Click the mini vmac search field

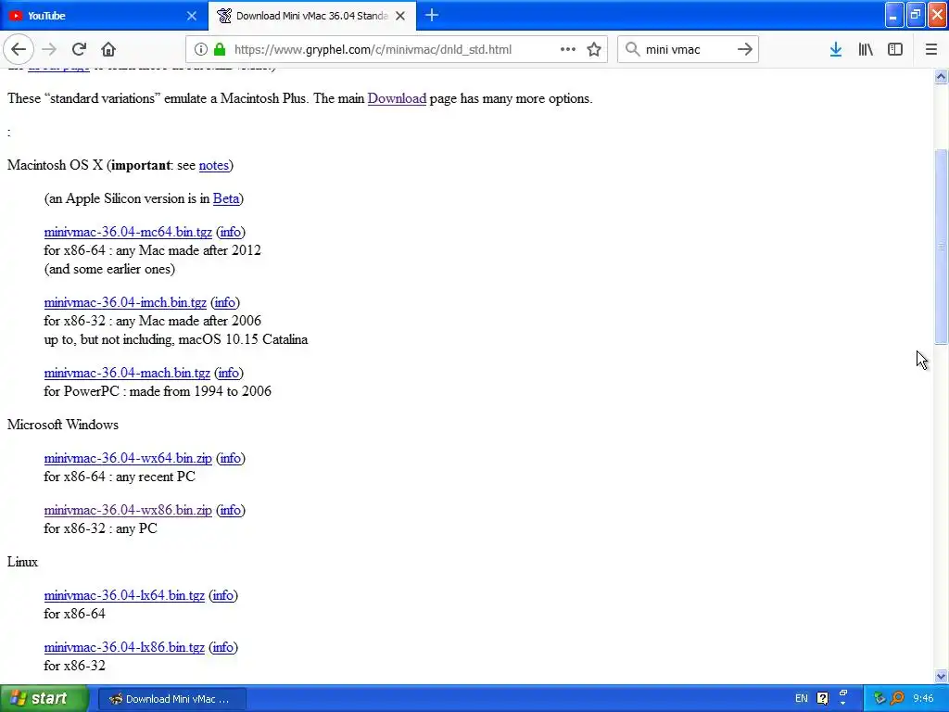(x=687, y=50)
